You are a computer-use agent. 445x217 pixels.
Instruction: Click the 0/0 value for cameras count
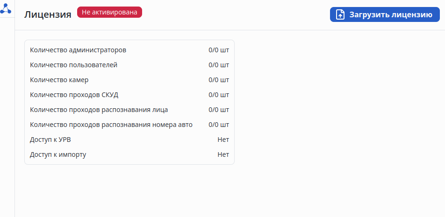coord(219,80)
